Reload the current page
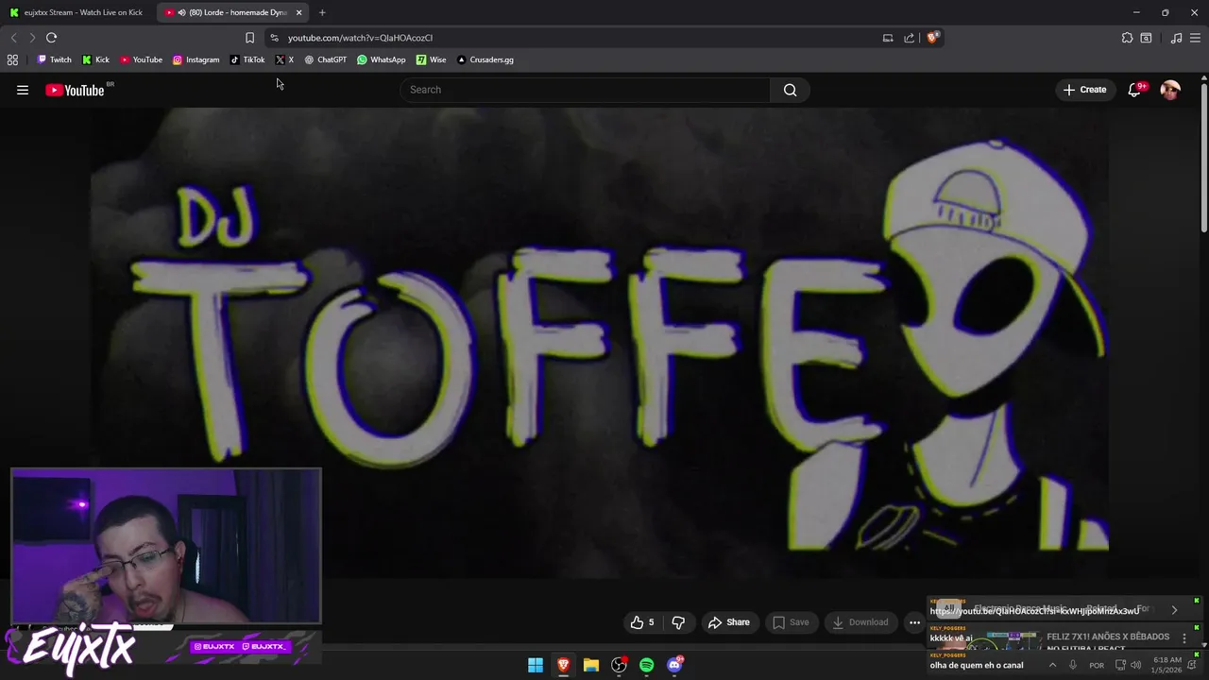Image resolution: width=1209 pixels, height=680 pixels. point(51,38)
